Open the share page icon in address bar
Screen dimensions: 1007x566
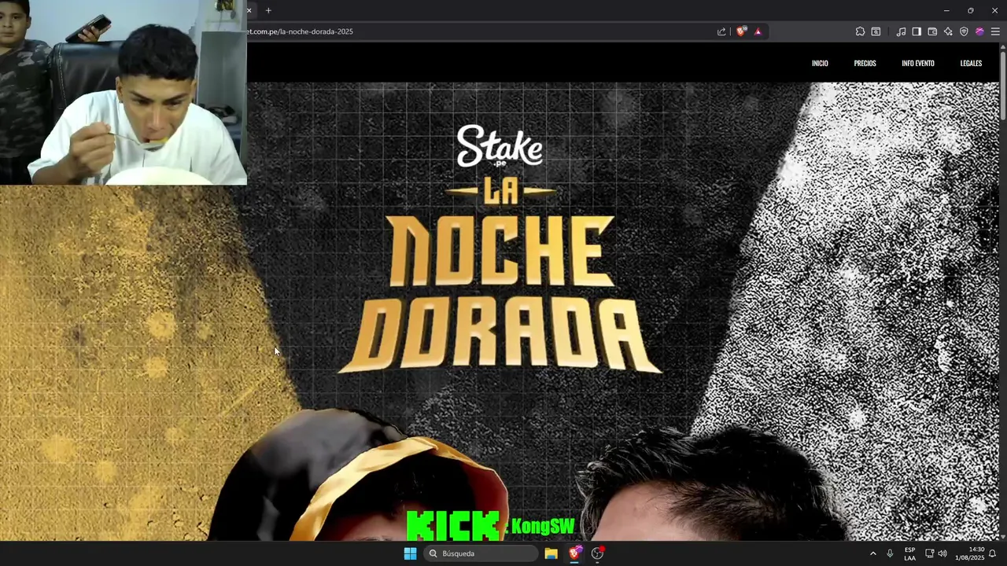tap(721, 31)
